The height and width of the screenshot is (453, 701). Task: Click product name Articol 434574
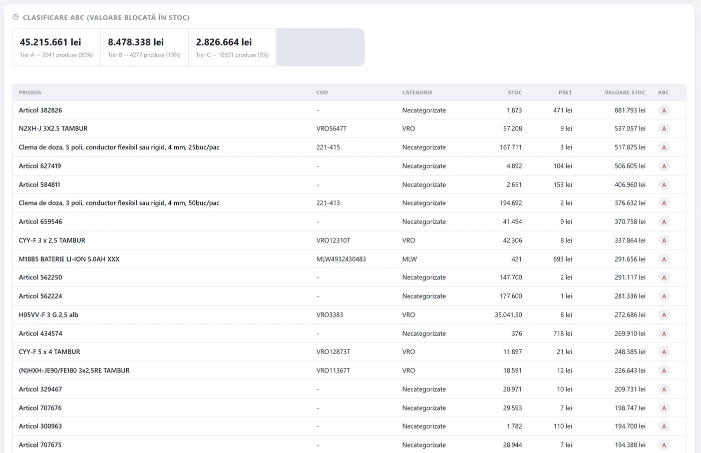[x=41, y=333]
